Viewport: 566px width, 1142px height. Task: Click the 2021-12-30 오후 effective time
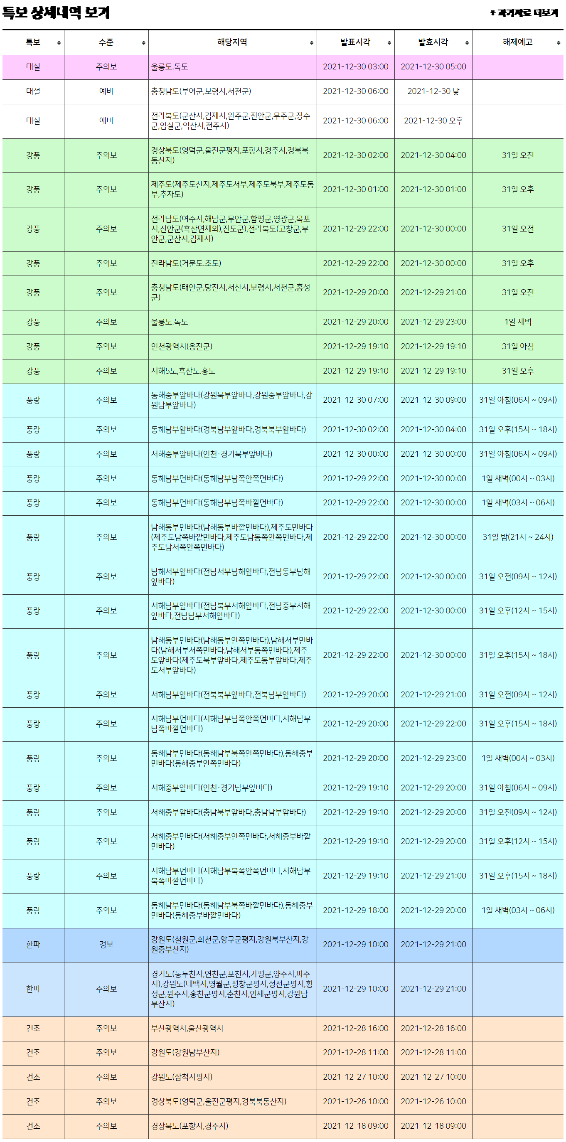pos(433,121)
